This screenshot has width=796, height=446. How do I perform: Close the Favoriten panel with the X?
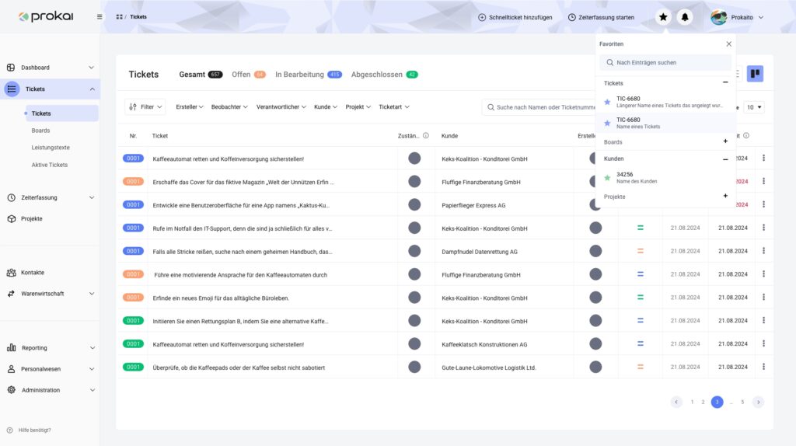(x=728, y=44)
